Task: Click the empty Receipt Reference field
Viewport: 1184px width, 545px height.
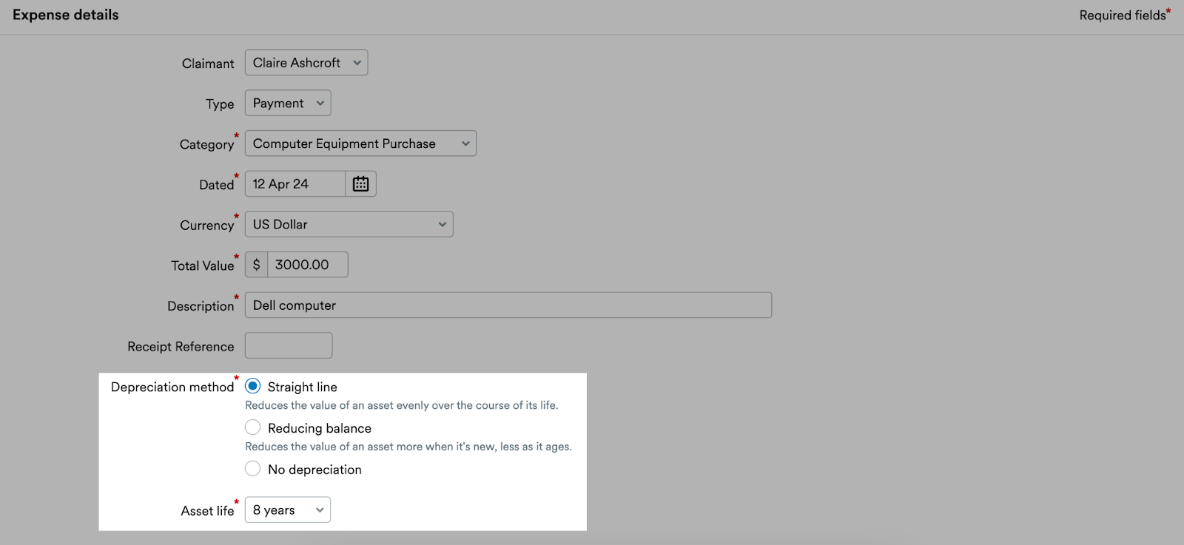Action: coord(289,345)
